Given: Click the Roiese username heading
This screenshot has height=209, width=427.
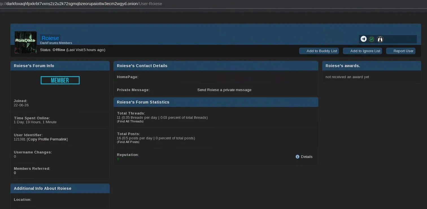Looking at the screenshot, I should coord(50,38).
